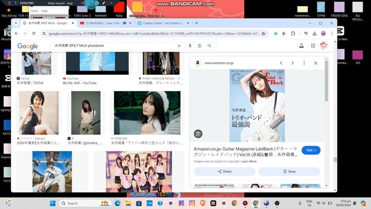The height and width of the screenshot is (209, 371).
Task: Expand Chrome tab search dropdown
Action: coord(16,23)
